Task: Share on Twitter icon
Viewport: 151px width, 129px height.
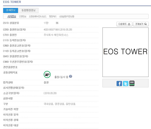Action: click(x=126, y=84)
